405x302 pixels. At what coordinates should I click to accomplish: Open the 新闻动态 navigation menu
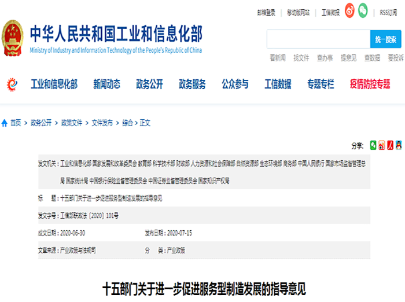106,84
